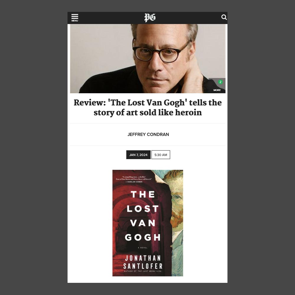295x295 pixels.
Task: Click the 'The Lost Van Gogh' review headline
Action: click(148, 107)
